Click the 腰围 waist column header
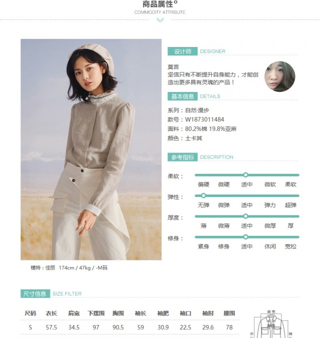 (x=229, y=313)
